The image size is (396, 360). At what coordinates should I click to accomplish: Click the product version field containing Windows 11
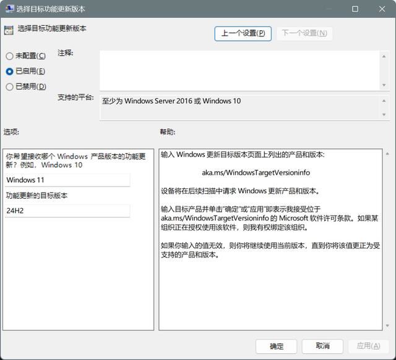pos(67,180)
